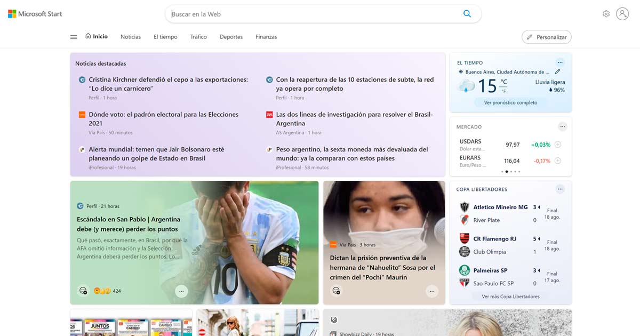The image size is (640, 336).
Task: Open the Nahuelito Sosa prisión preventiva article card
Action: click(384, 243)
